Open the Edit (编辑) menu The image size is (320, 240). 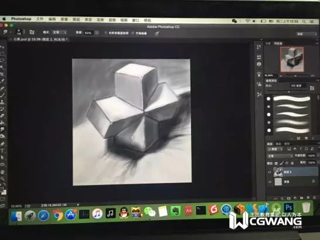[52, 19]
